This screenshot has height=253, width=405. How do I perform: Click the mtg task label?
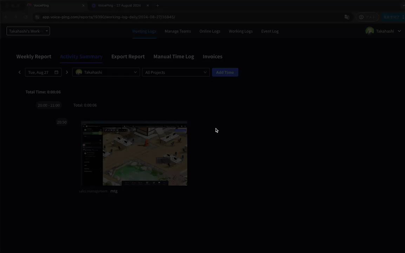pos(114,191)
